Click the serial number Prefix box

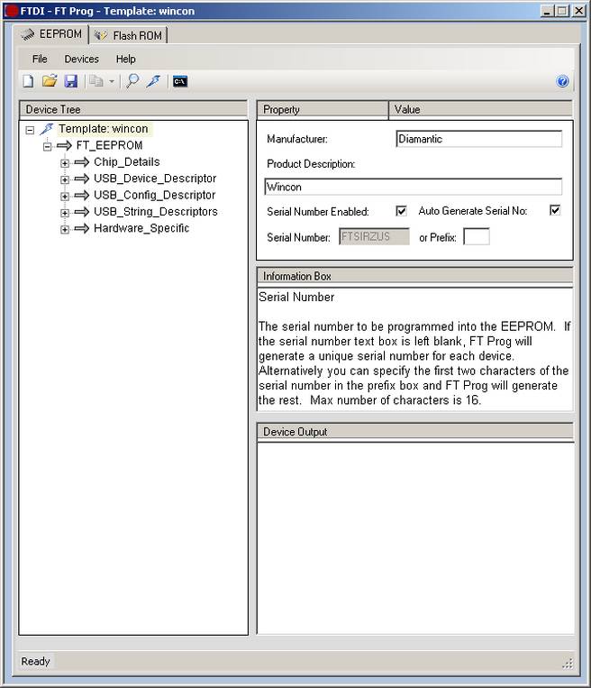click(476, 237)
